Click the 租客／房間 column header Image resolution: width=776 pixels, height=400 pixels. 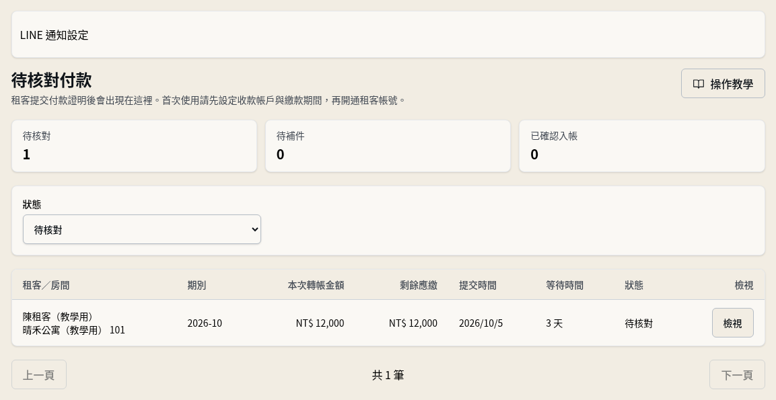pos(46,285)
